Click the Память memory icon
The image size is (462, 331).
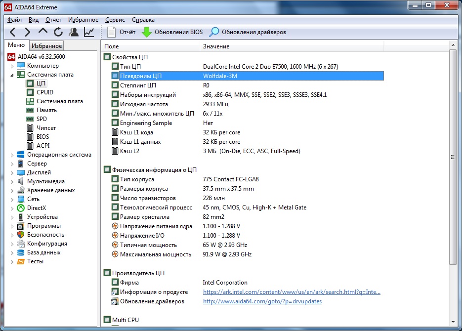30,110
